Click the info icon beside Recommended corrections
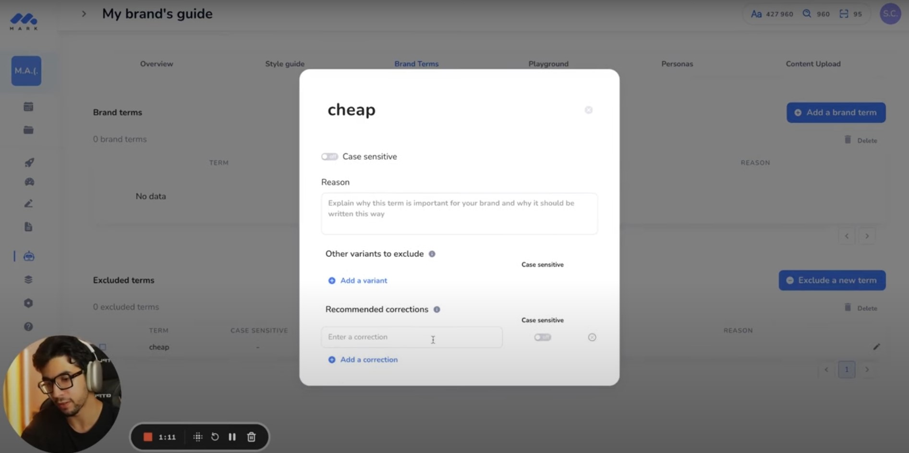The height and width of the screenshot is (453, 909). 437,310
